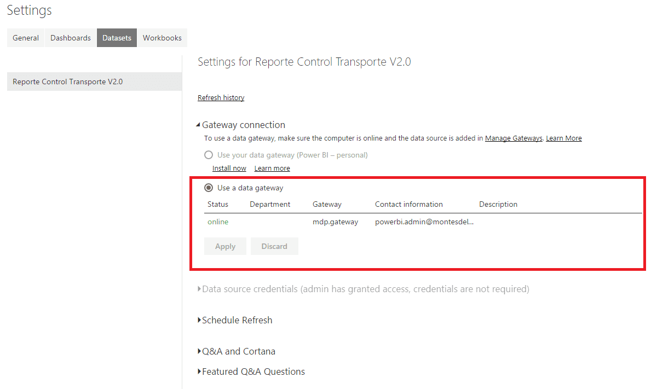Open Learn More link beside Manage Gateways
Screen dimensions: 657x389
564,138
